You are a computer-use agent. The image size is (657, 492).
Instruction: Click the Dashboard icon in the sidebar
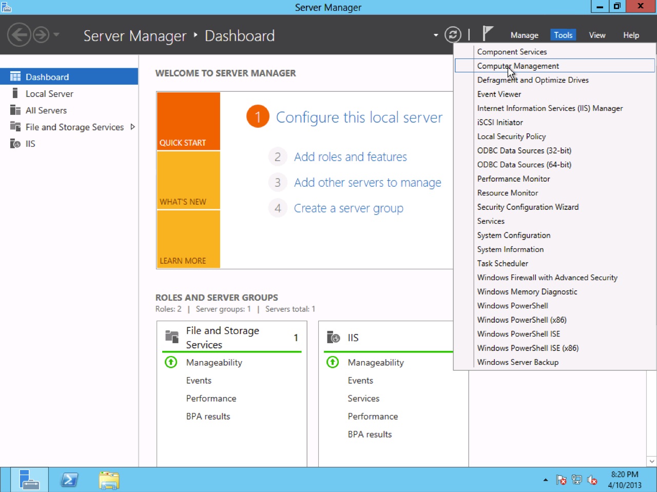coord(14,76)
